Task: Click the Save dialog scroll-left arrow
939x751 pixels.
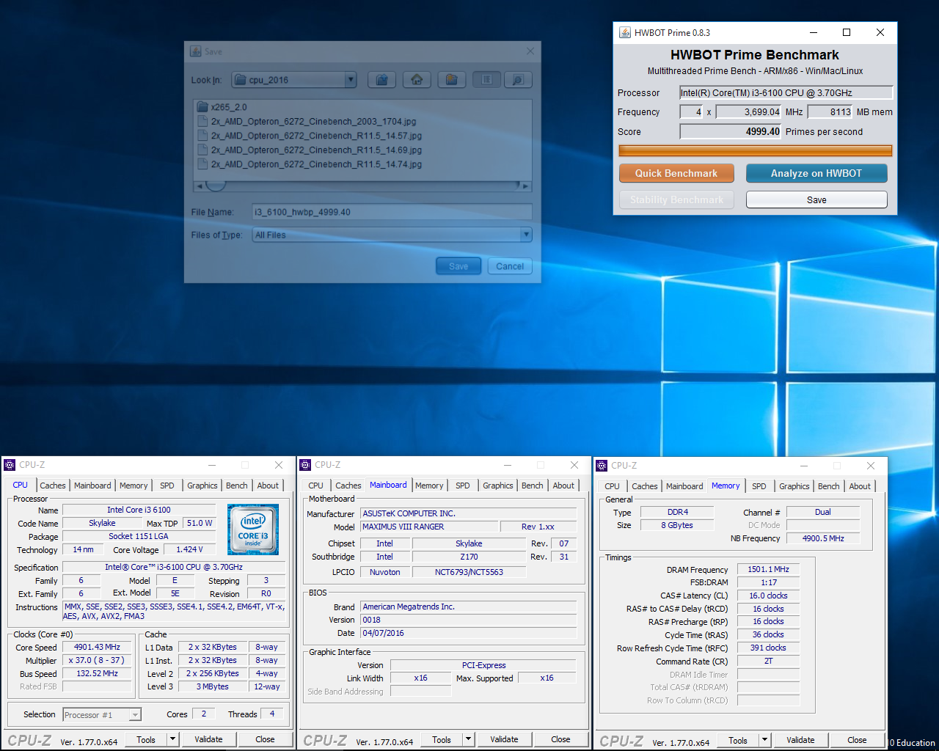Action: pyautogui.click(x=200, y=186)
